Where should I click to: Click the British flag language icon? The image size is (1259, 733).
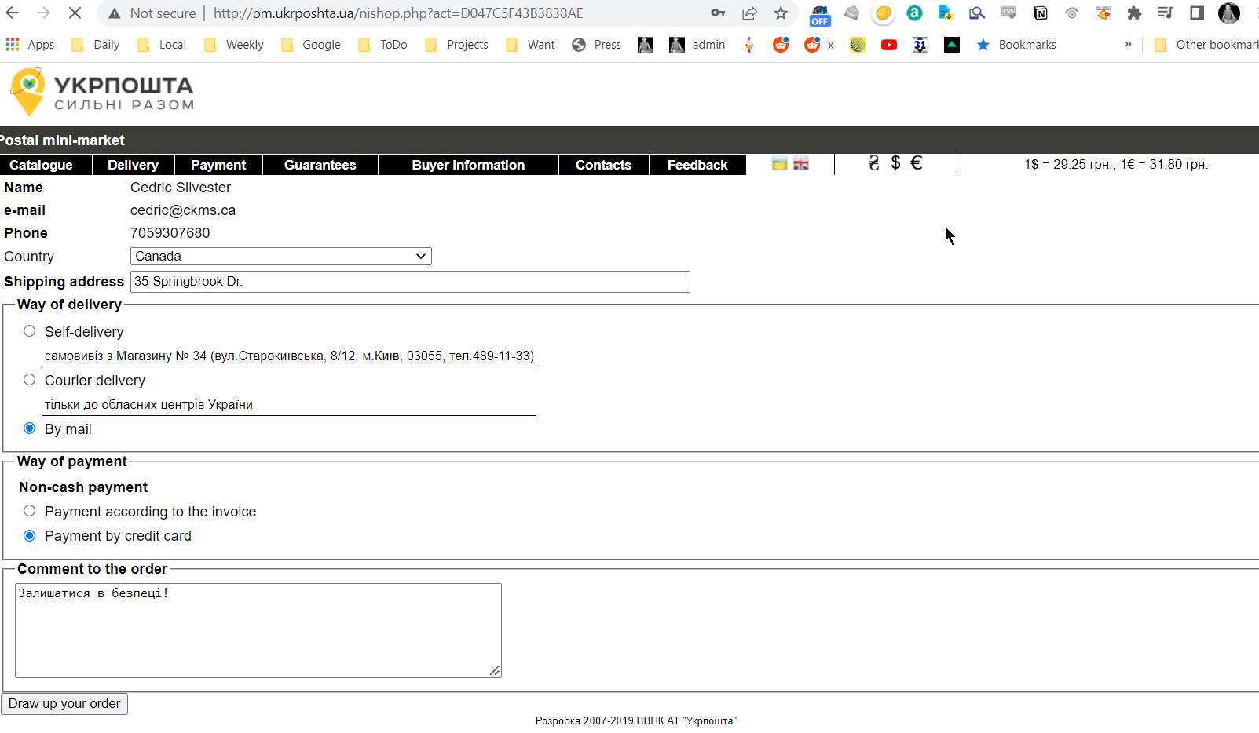click(801, 163)
